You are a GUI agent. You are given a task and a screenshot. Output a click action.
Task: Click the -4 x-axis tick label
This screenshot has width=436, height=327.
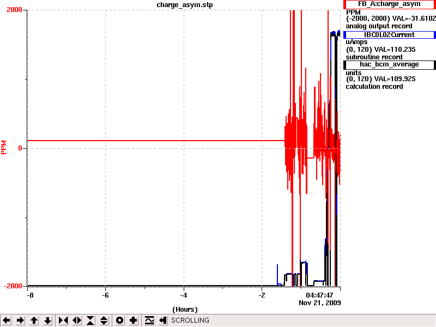[184, 295]
